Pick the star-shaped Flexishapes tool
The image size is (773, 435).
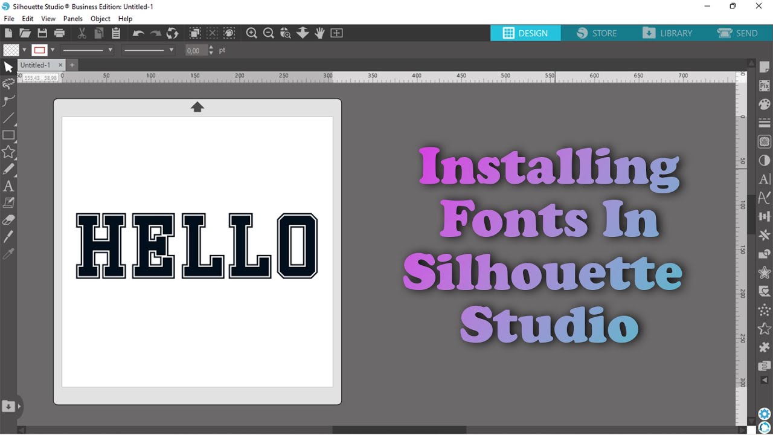pos(8,152)
